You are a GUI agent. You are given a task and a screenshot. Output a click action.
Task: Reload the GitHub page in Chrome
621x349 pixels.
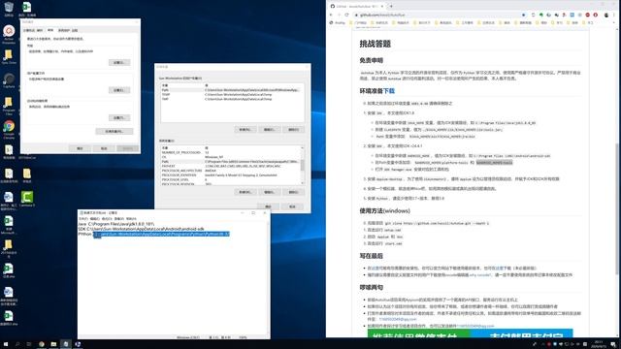[347, 16]
